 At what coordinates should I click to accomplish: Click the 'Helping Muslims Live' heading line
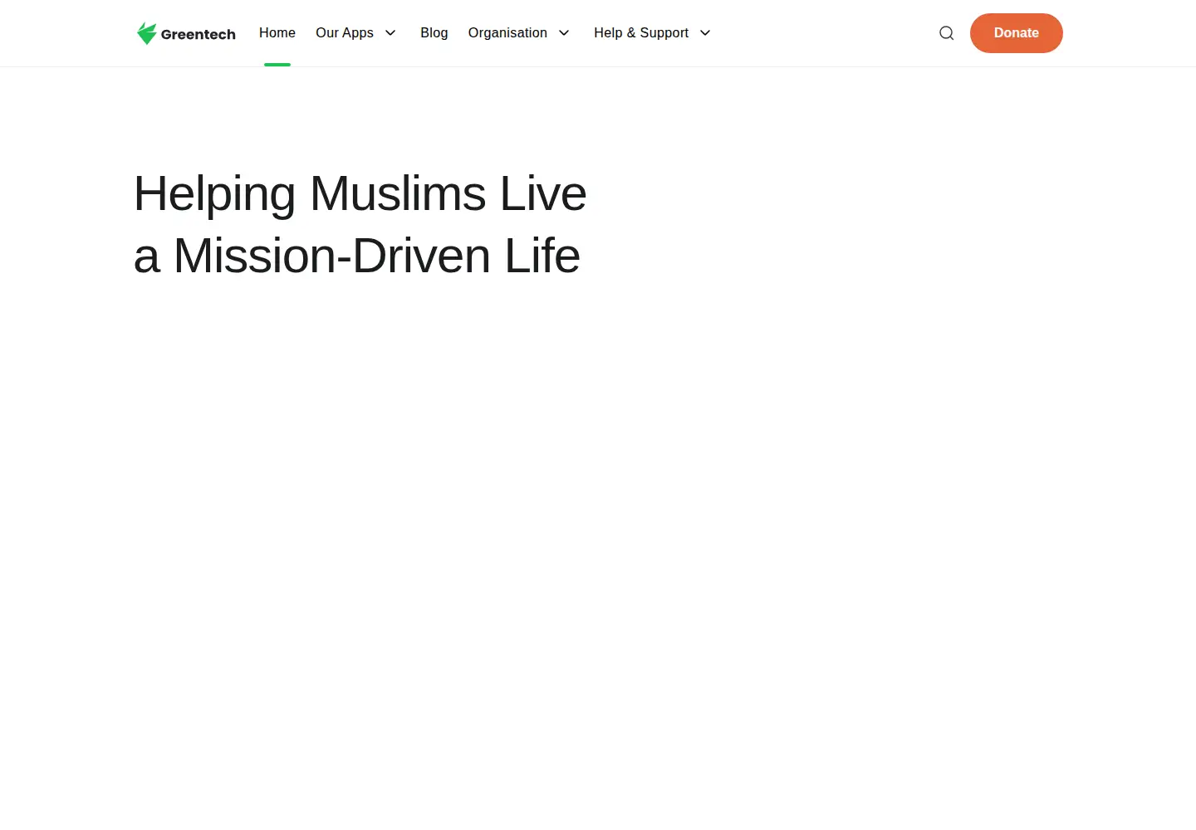[360, 194]
